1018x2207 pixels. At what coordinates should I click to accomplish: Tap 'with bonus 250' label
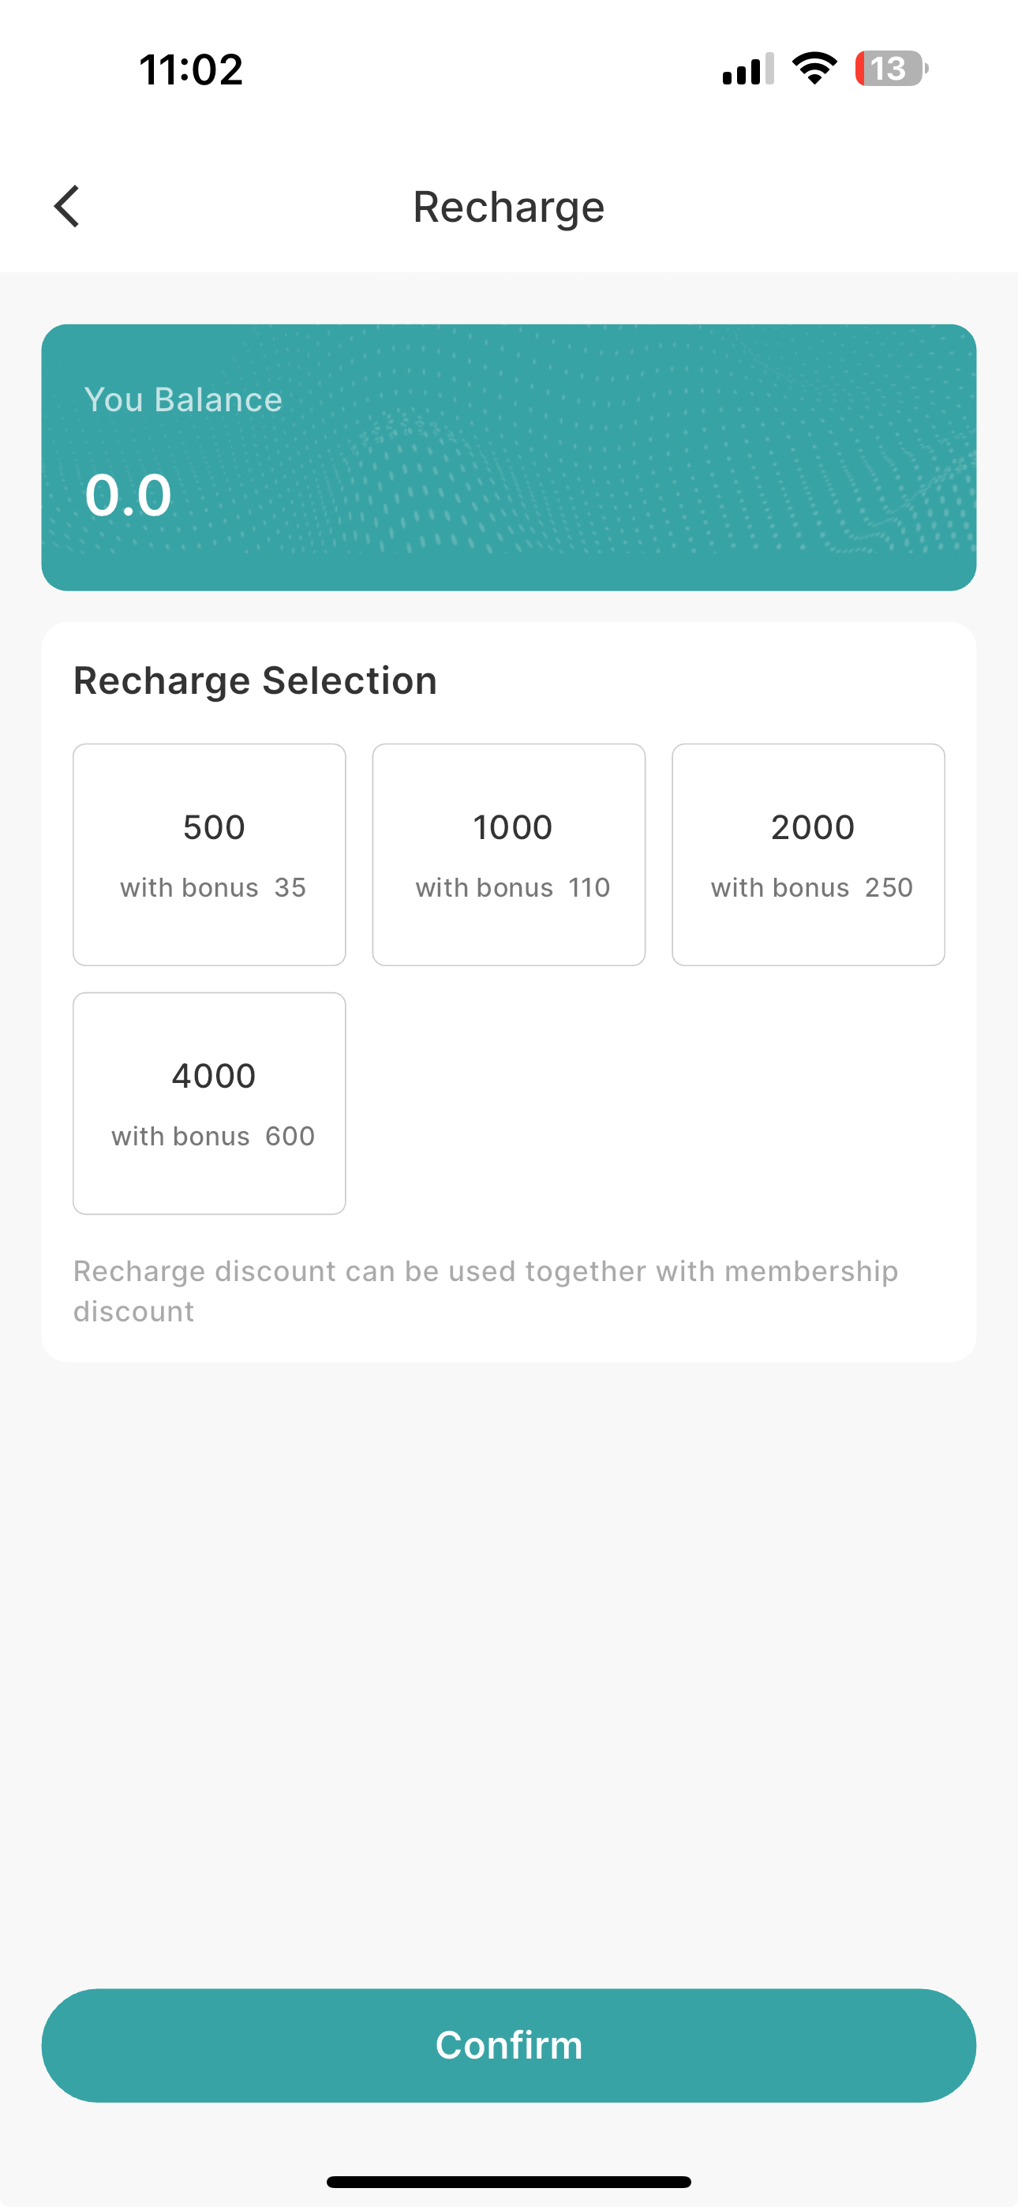pyautogui.click(x=811, y=887)
